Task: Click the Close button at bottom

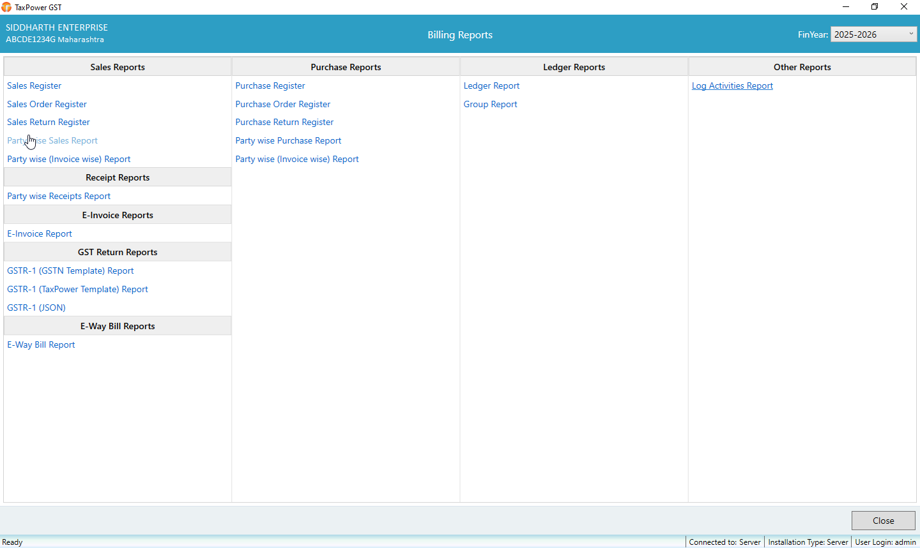Action: [884, 521]
